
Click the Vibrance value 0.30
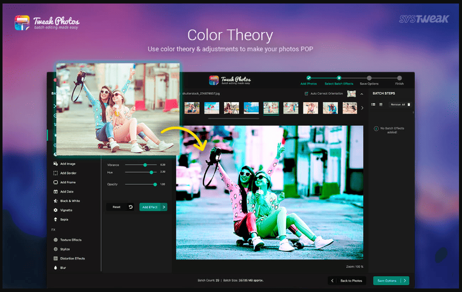(163, 165)
